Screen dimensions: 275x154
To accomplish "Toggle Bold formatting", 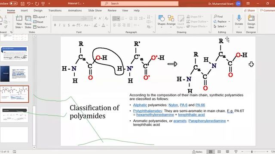I will pyautogui.click(x=55, y=25).
